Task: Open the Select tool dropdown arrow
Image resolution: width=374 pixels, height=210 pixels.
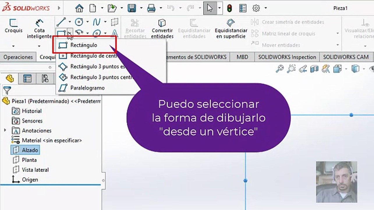Action: (219, 8)
